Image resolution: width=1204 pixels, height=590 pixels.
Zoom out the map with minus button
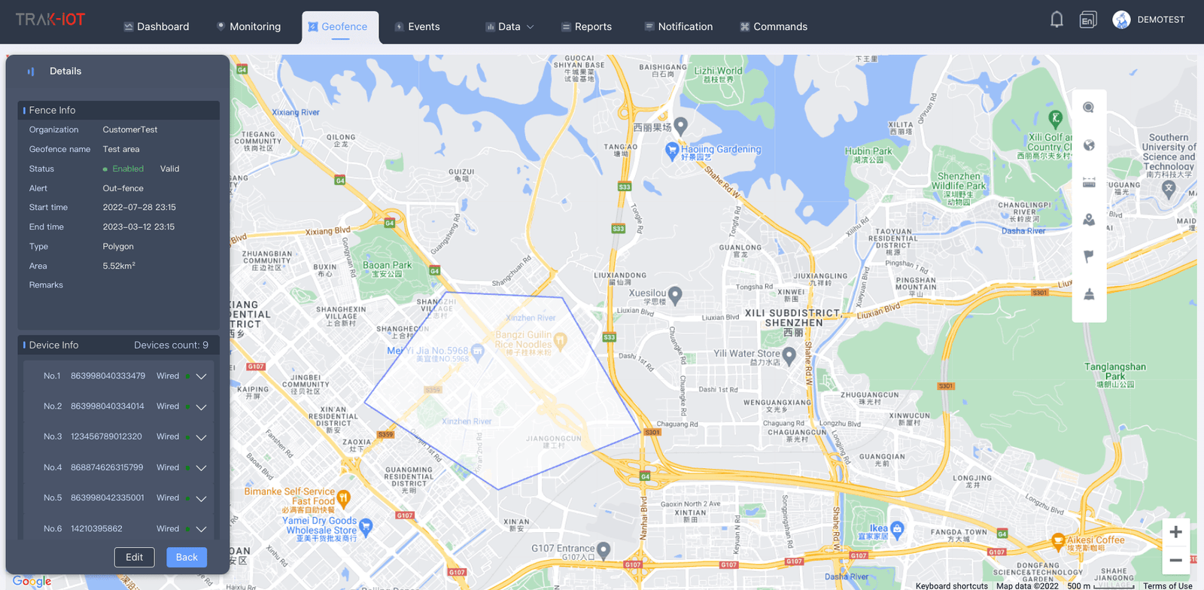[x=1175, y=560]
